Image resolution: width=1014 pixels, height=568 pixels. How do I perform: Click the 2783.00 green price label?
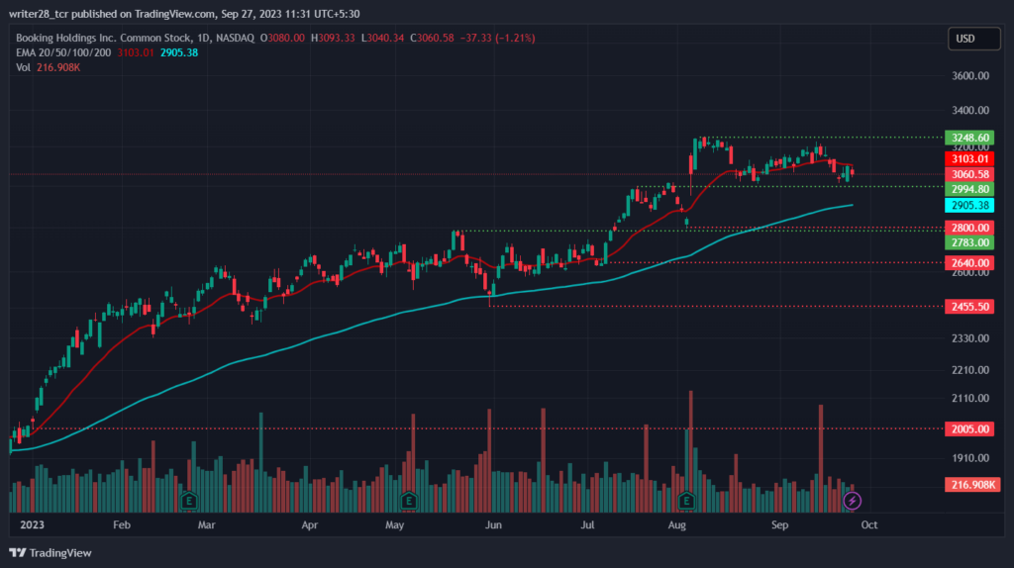969,242
